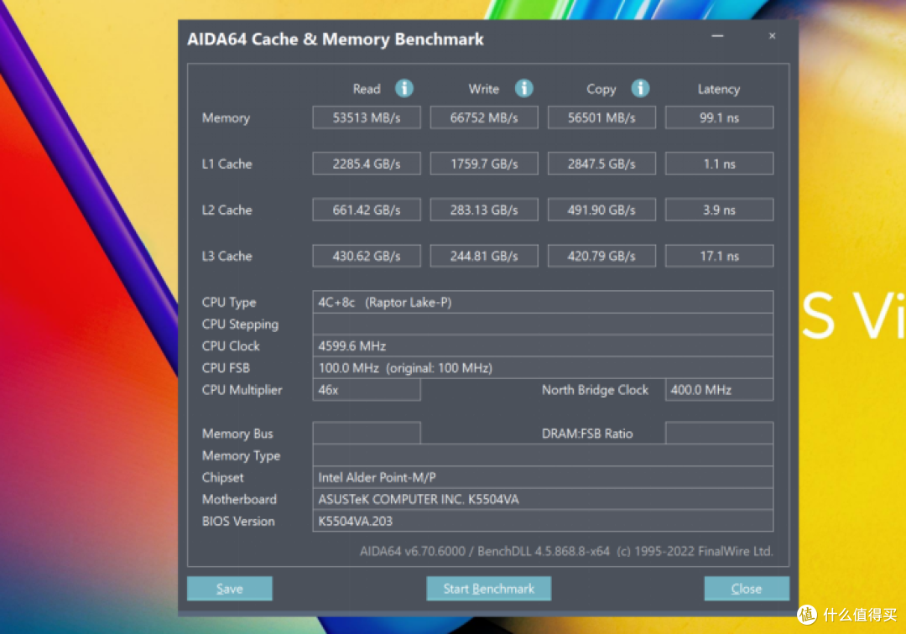Click the Start Benchmark button
This screenshot has width=906, height=634.
click(x=489, y=589)
